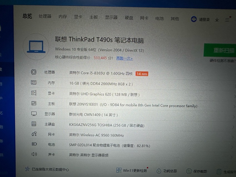Click the 再跑一次 run again link
This screenshot has width=236, height=177.
pyautogui.click(x=124, y=58)
